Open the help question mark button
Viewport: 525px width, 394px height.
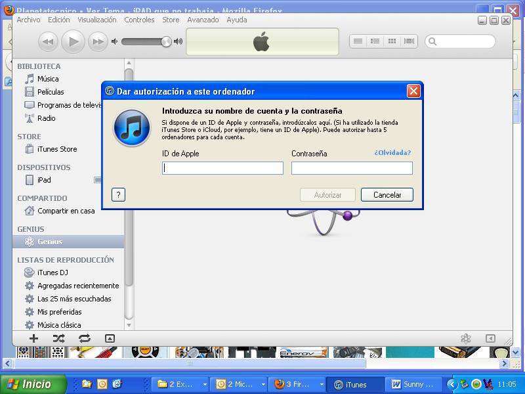118,194
